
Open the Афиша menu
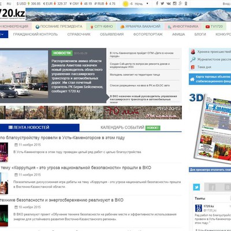[178, 34]
